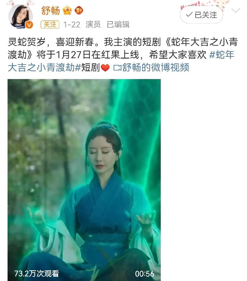Tap the red heart emoji in post
This screenshot has width=247, height=281.
[x=105, y=68]
